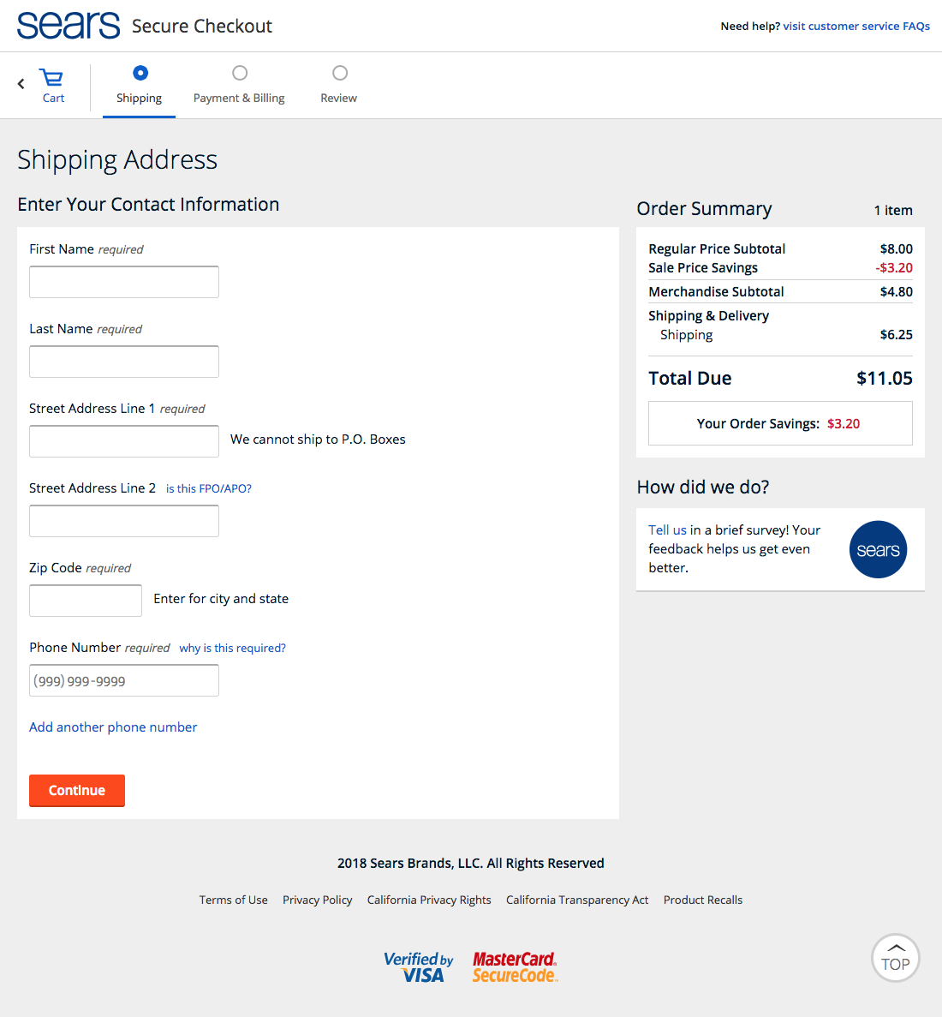Click inside the First Name input field
942x1017 pixels.
tap(123, 281)
